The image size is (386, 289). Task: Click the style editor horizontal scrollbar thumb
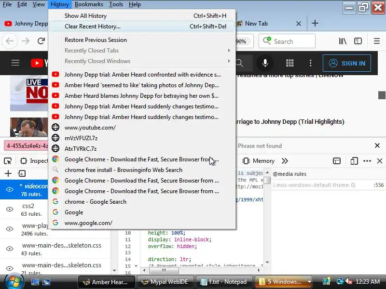(x=164, y=270)
